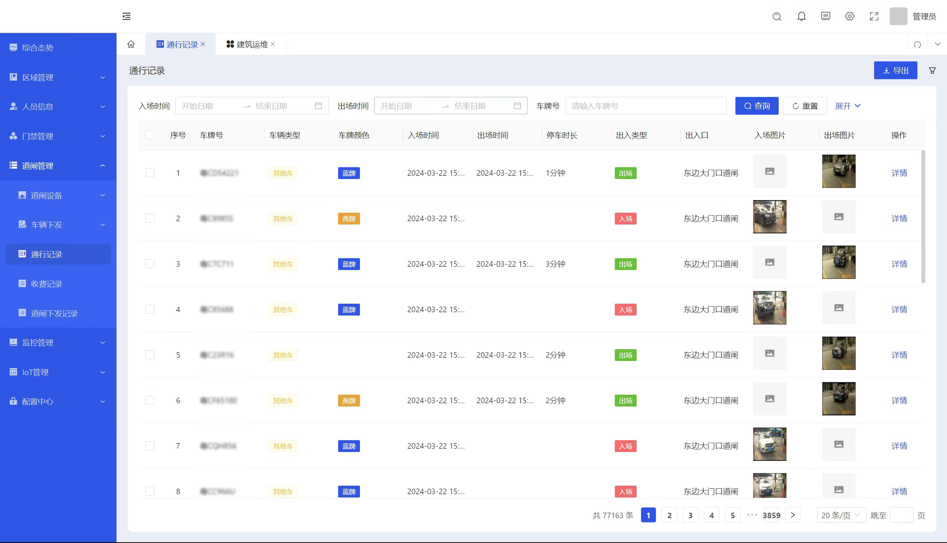Go to page 2

(670, 515)
